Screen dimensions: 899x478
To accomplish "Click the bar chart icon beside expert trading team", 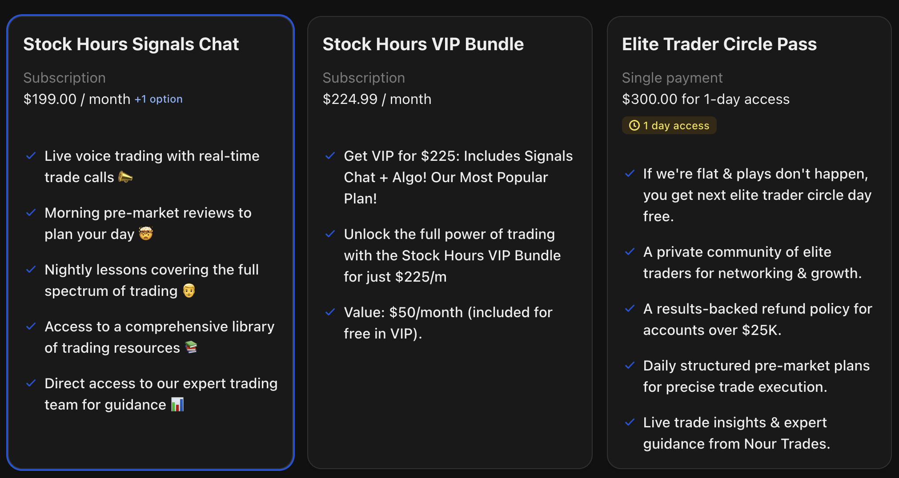I will 178,405.
